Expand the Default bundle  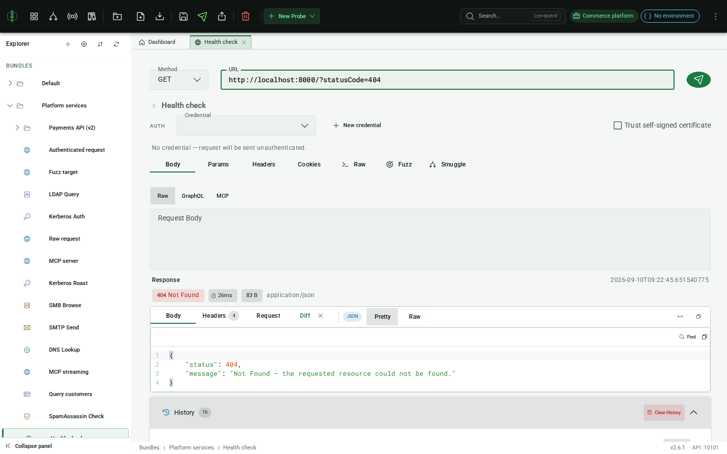(10, 83)
